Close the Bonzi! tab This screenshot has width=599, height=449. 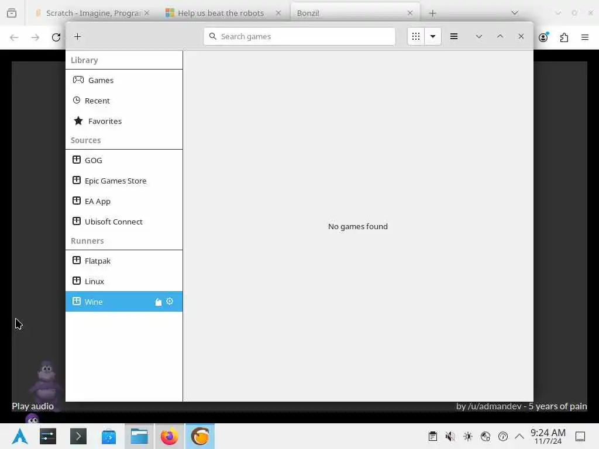tap(410, 13)
